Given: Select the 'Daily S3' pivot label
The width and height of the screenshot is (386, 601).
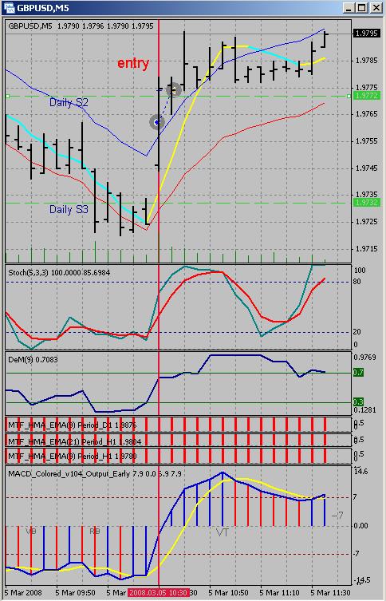Looking at the screenshot, I should point(69,209).
